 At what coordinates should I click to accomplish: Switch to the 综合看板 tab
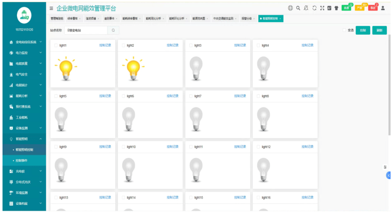tap(74, 18)
